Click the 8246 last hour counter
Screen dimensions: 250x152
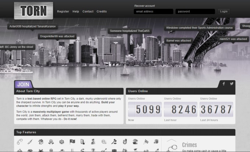click(181, 110)
